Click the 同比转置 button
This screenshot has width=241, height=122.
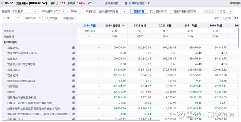(x=209, y=11)
